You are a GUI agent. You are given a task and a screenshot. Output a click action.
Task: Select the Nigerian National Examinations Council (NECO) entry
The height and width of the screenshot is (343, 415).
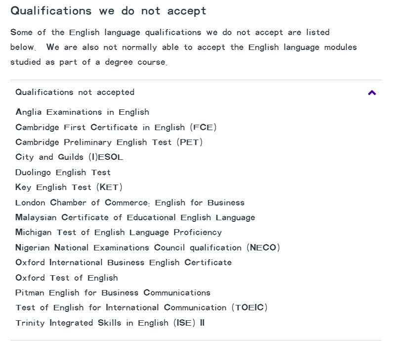click(147, 248)
